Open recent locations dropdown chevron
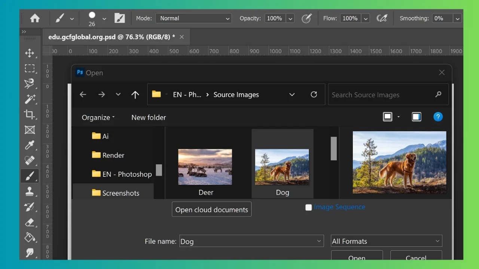The height and width of the screenshot is (269, 479). tap(118, 95)
